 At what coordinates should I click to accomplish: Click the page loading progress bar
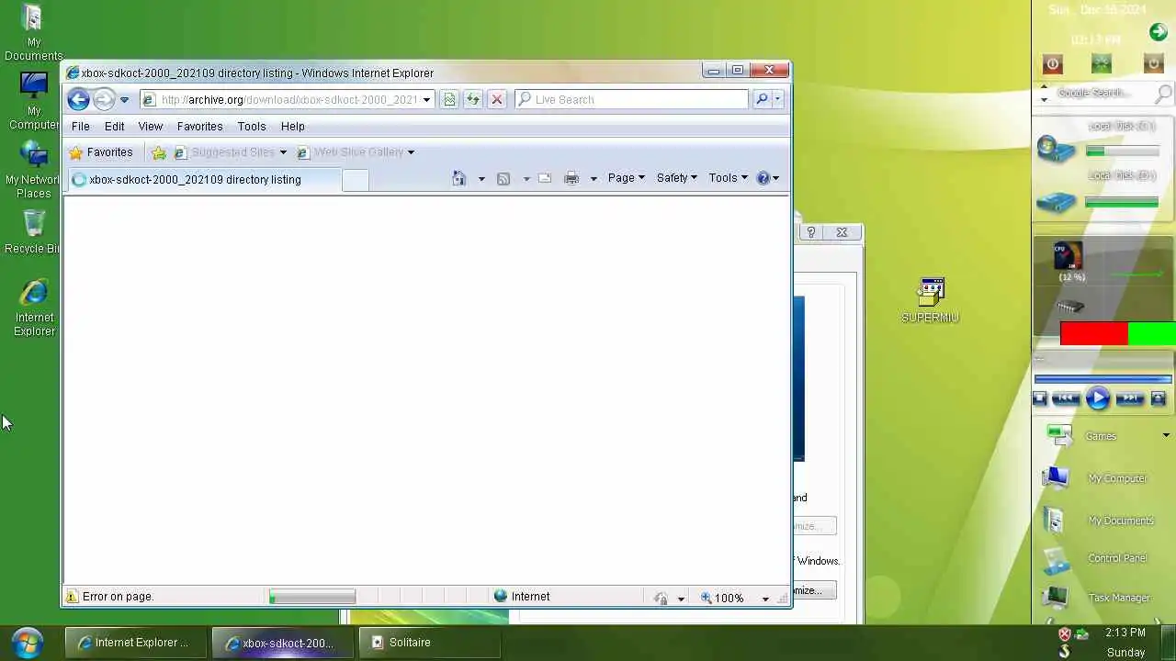[311, 597]
